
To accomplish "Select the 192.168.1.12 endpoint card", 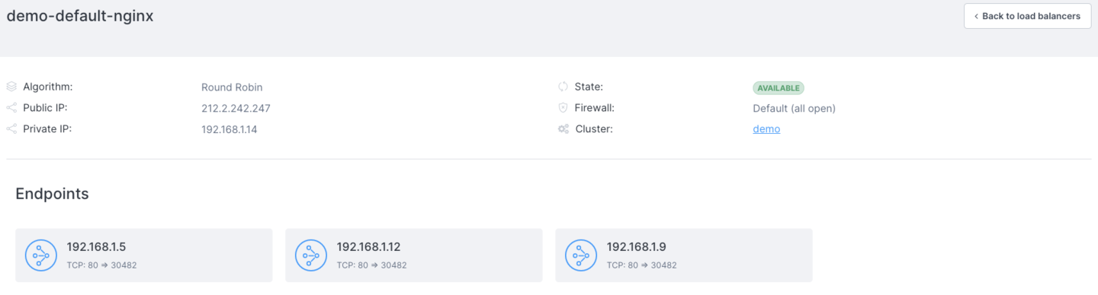I will pos(414,255).
